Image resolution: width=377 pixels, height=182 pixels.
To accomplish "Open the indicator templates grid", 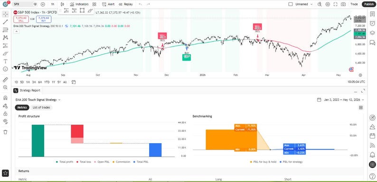I will click(94, 4).
